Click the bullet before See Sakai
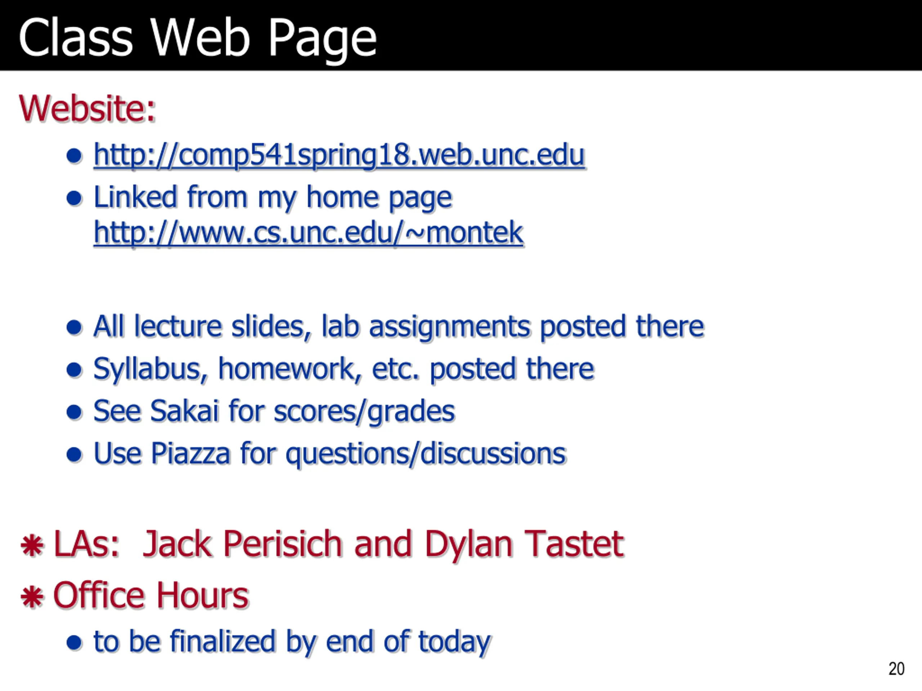 74,412
